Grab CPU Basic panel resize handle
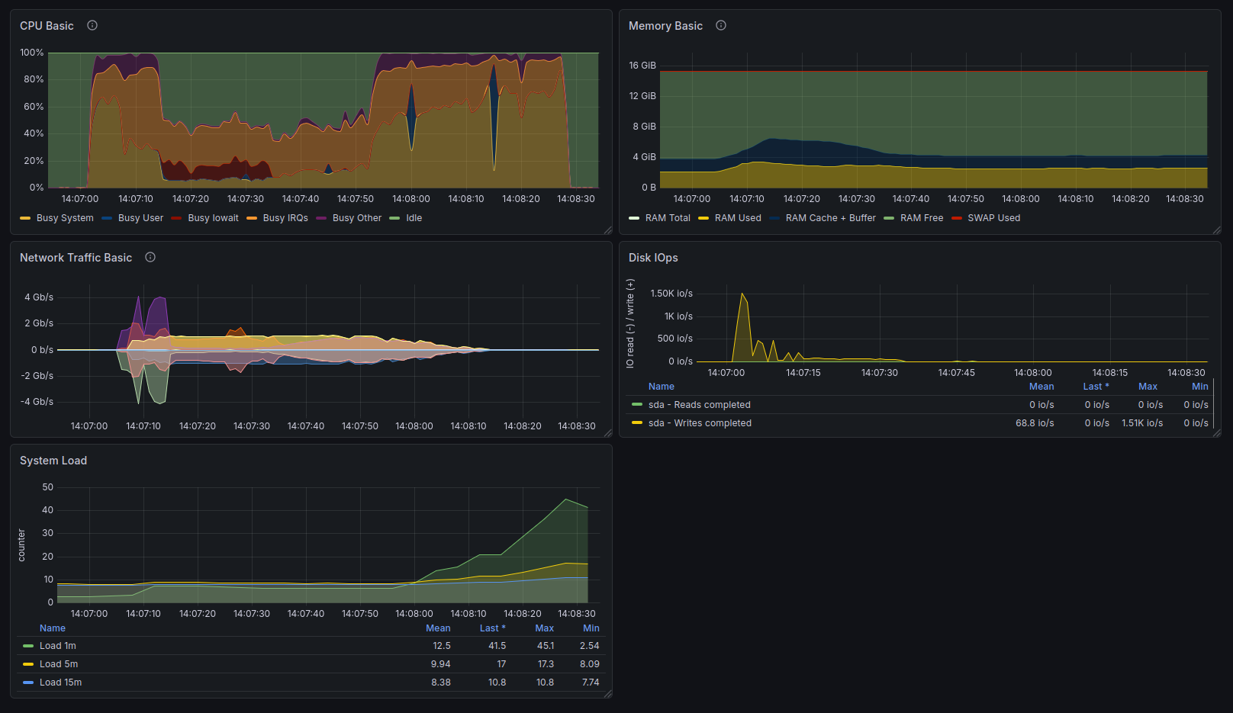The height and width of the screenshot is (713, 1233). [x=608, y=230]
